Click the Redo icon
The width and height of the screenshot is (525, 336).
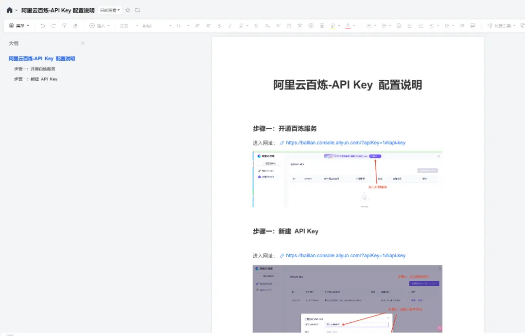point(52,25)
